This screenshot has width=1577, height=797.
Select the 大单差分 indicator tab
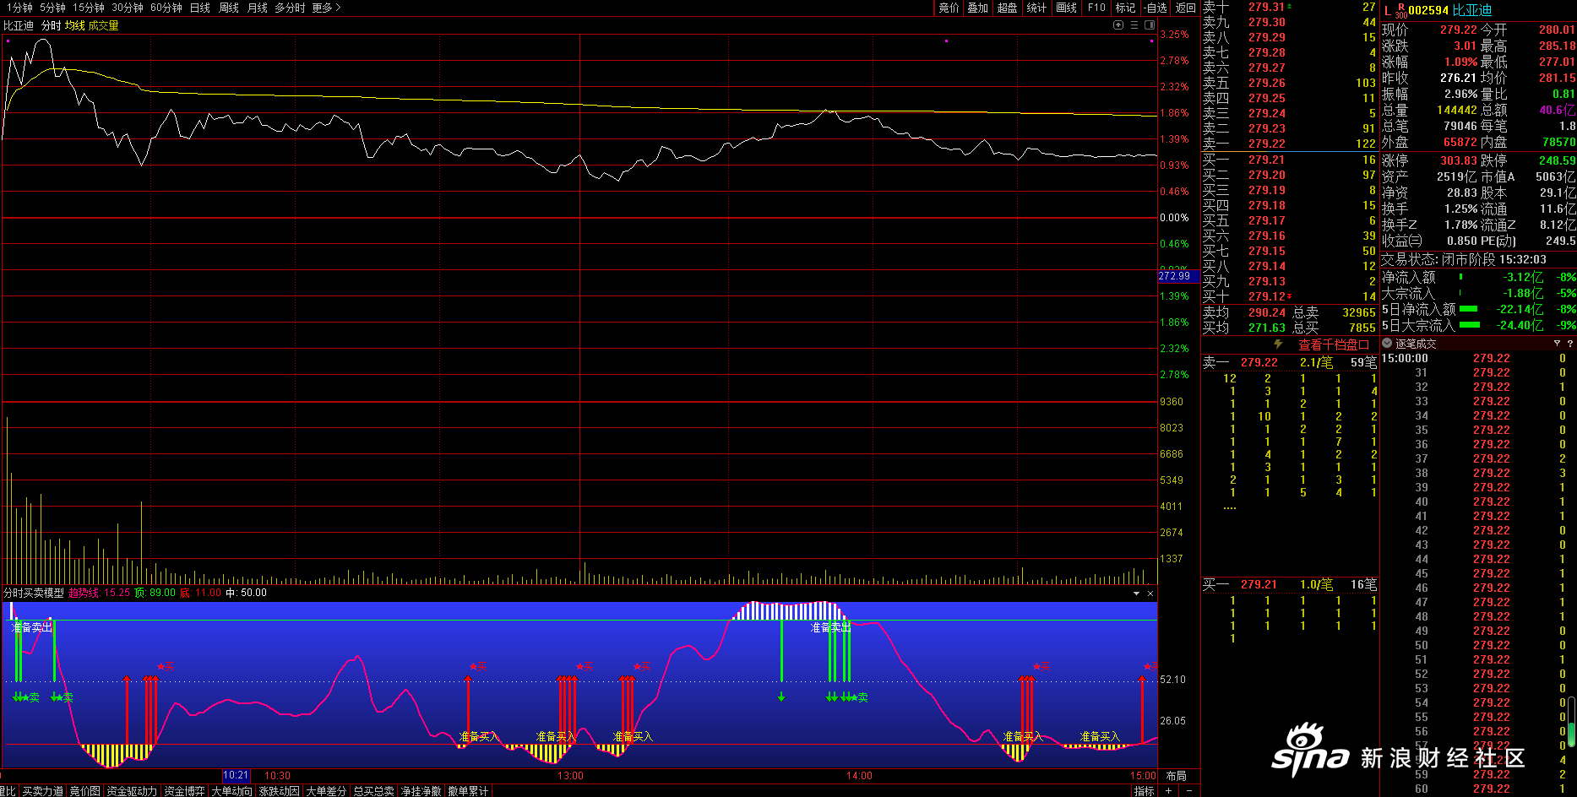(x=326, y=791)
